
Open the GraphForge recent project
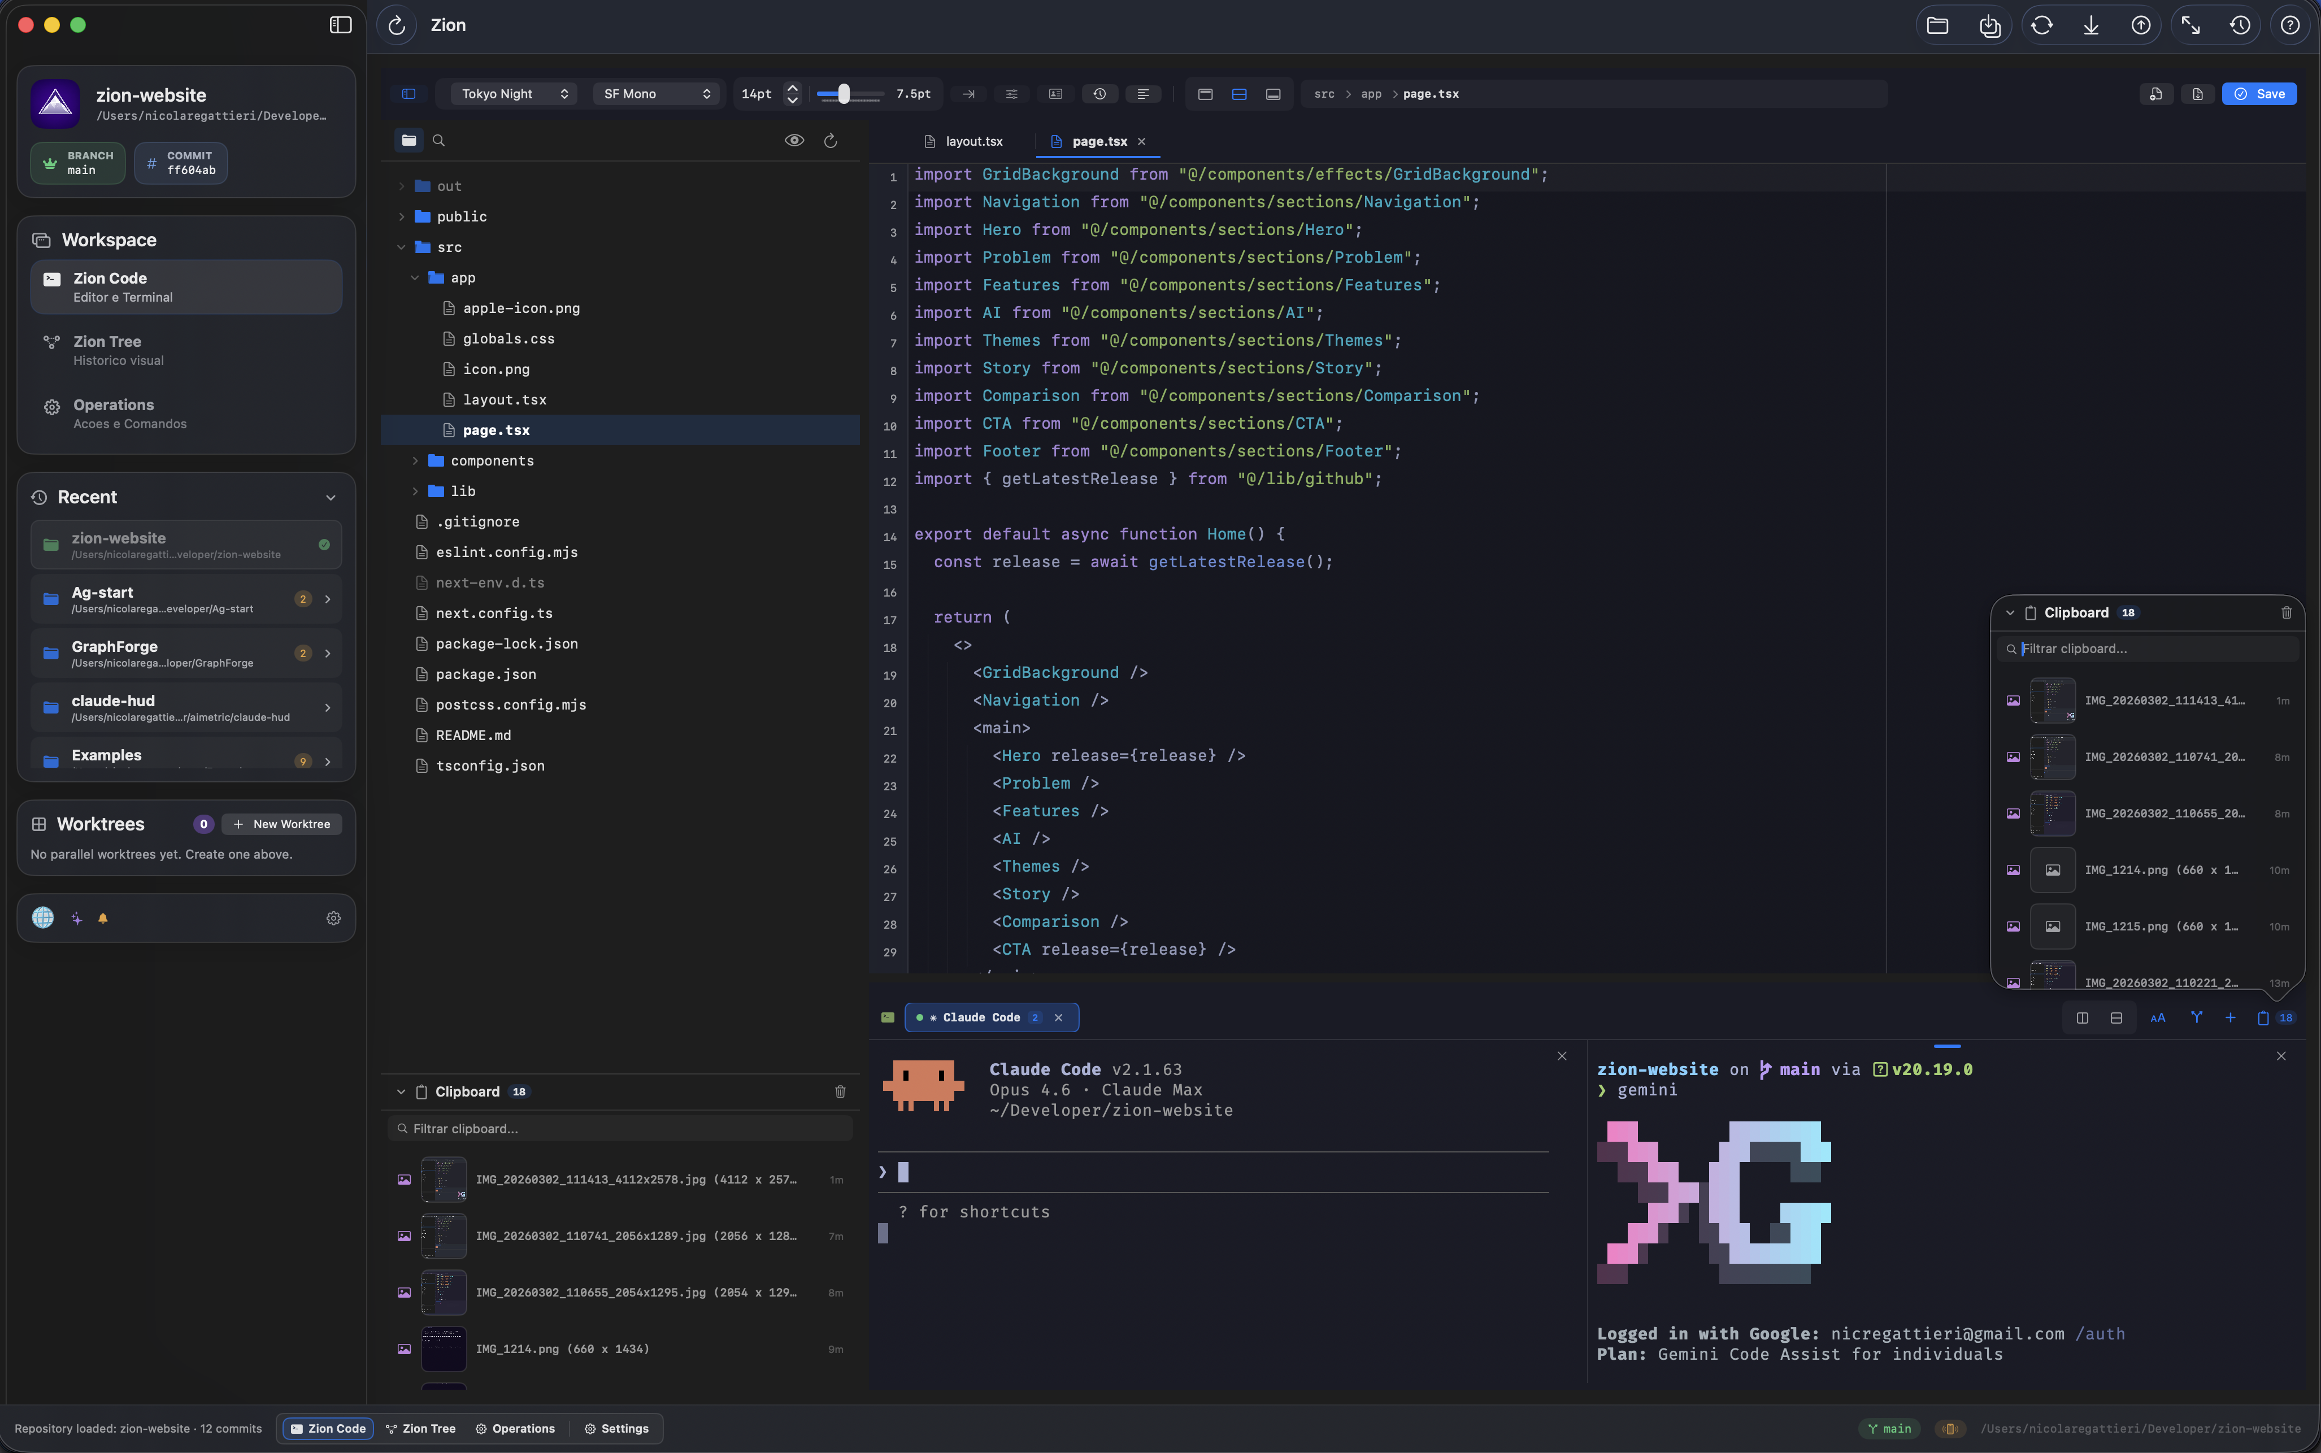click(x=186, y=654)
